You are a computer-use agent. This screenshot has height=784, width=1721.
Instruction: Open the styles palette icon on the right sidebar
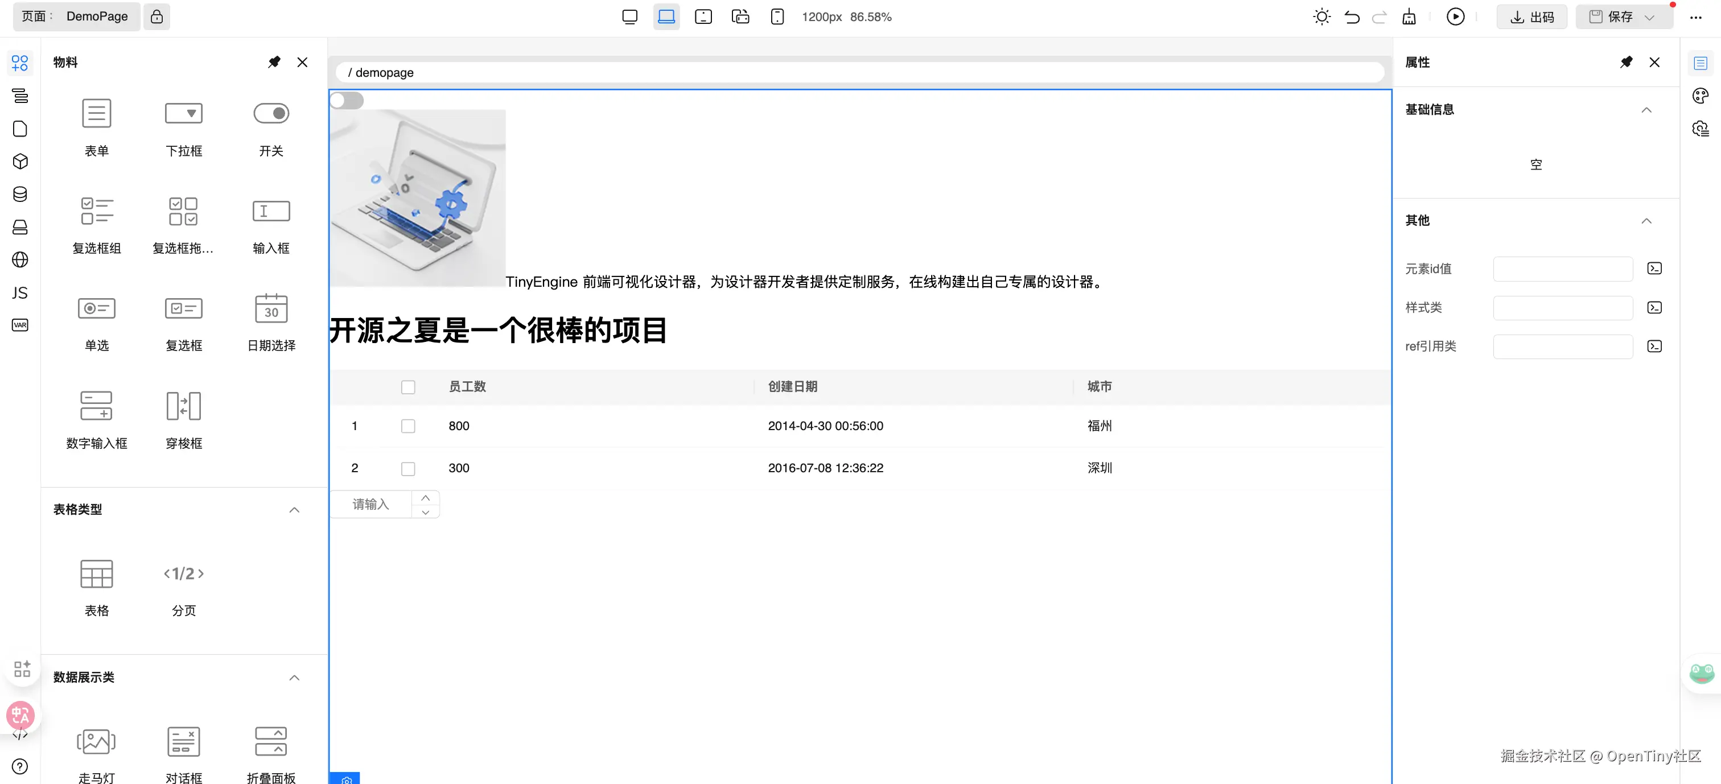tap(1701, 96)
